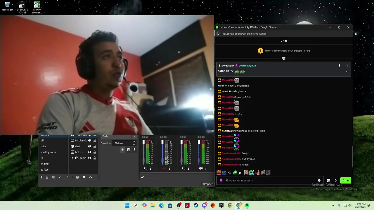
Task: Open options menu for first audio channel
Action: (x=150, y=168)
